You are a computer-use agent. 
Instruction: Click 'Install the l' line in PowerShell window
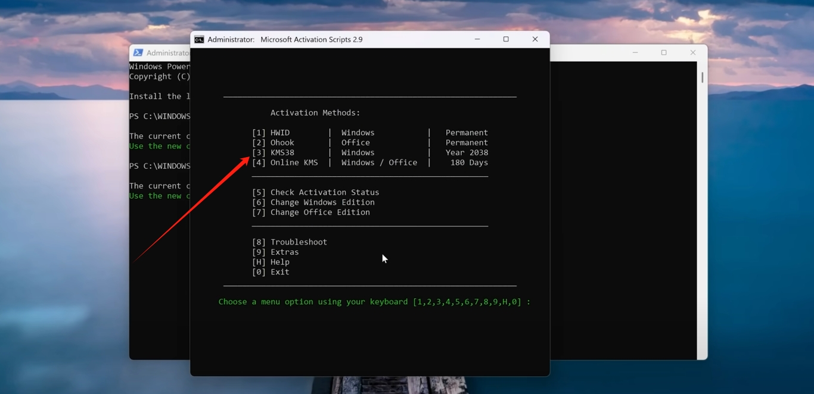coord(160,96)
